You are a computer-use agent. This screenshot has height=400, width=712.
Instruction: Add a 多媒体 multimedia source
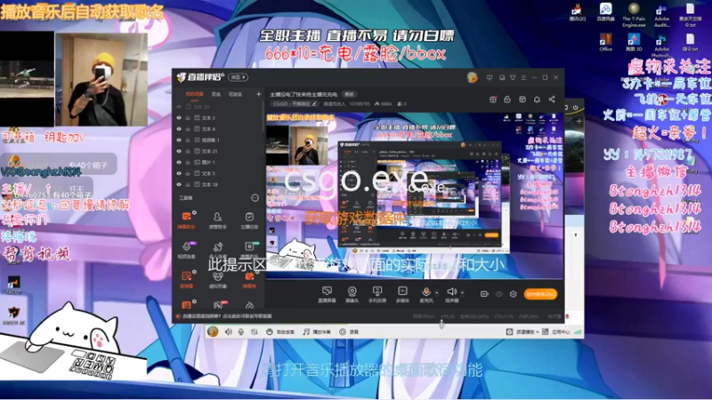[x=402, y=294]
